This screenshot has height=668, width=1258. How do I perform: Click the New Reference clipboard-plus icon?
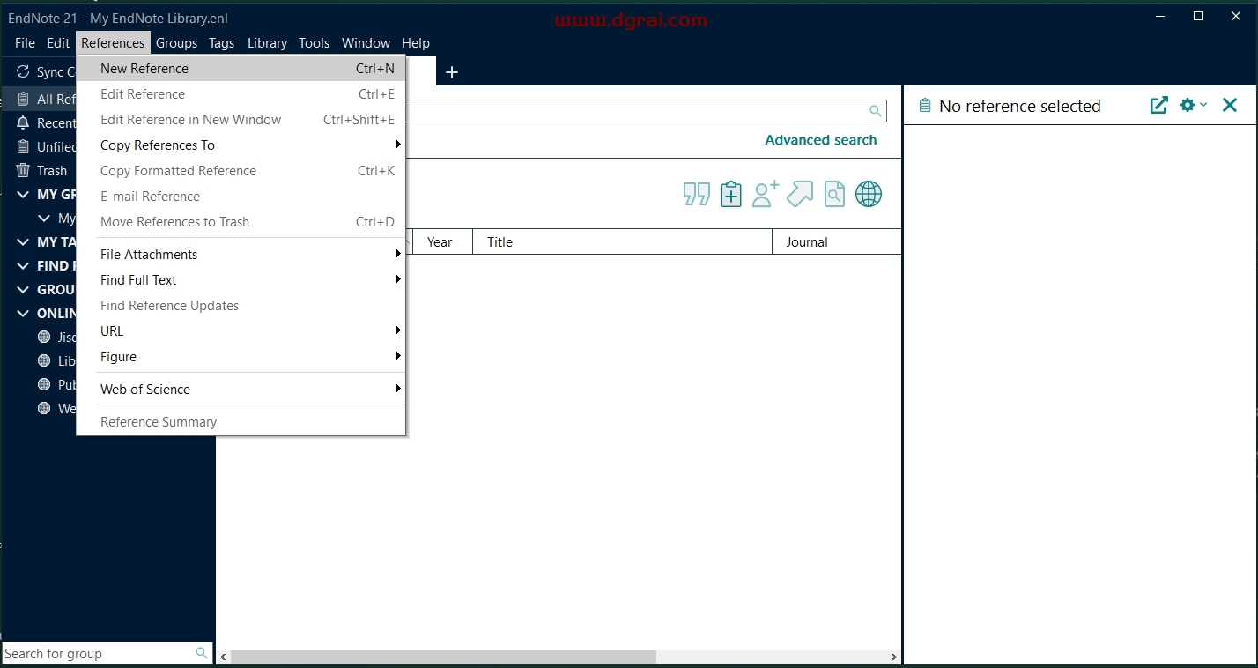(x=731, y=194)
